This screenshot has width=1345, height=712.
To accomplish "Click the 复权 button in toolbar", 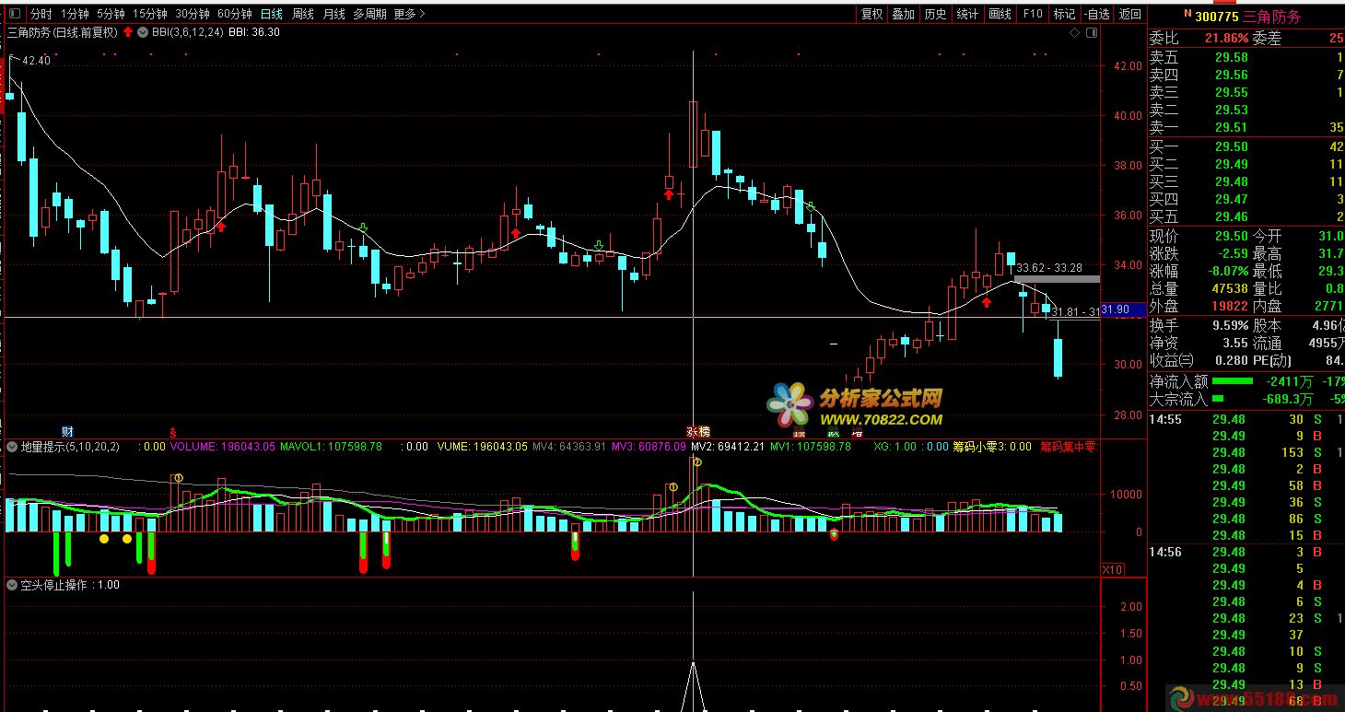I will pos(871,14).
